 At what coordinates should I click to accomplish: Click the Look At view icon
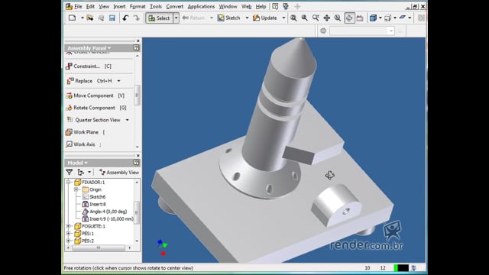(x=360, y=18)
